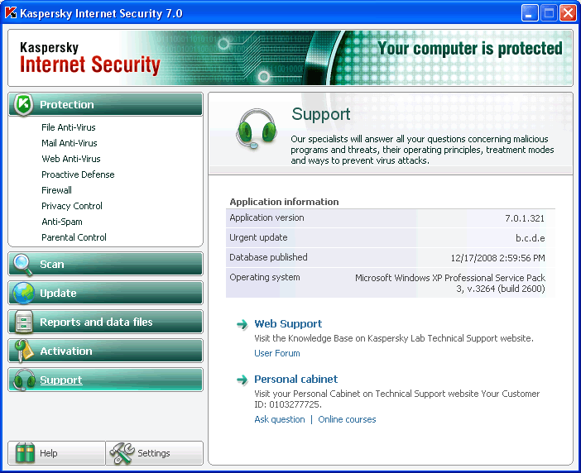Click the Urgent update label
Screen dimensions: 581x473
pyautogui.click(x=258, y=237)
